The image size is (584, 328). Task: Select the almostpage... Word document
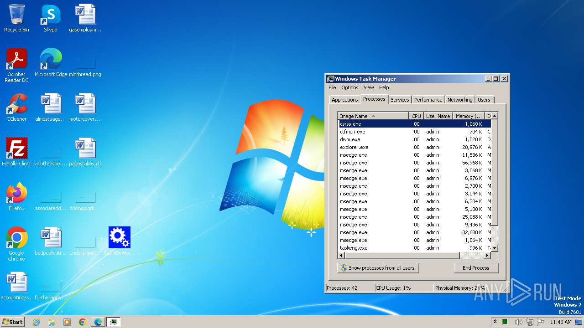click(51, 108)
